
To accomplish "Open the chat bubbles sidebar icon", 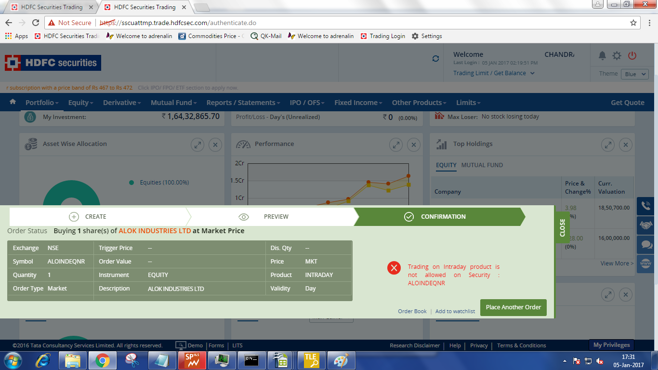I will [645, 245].
